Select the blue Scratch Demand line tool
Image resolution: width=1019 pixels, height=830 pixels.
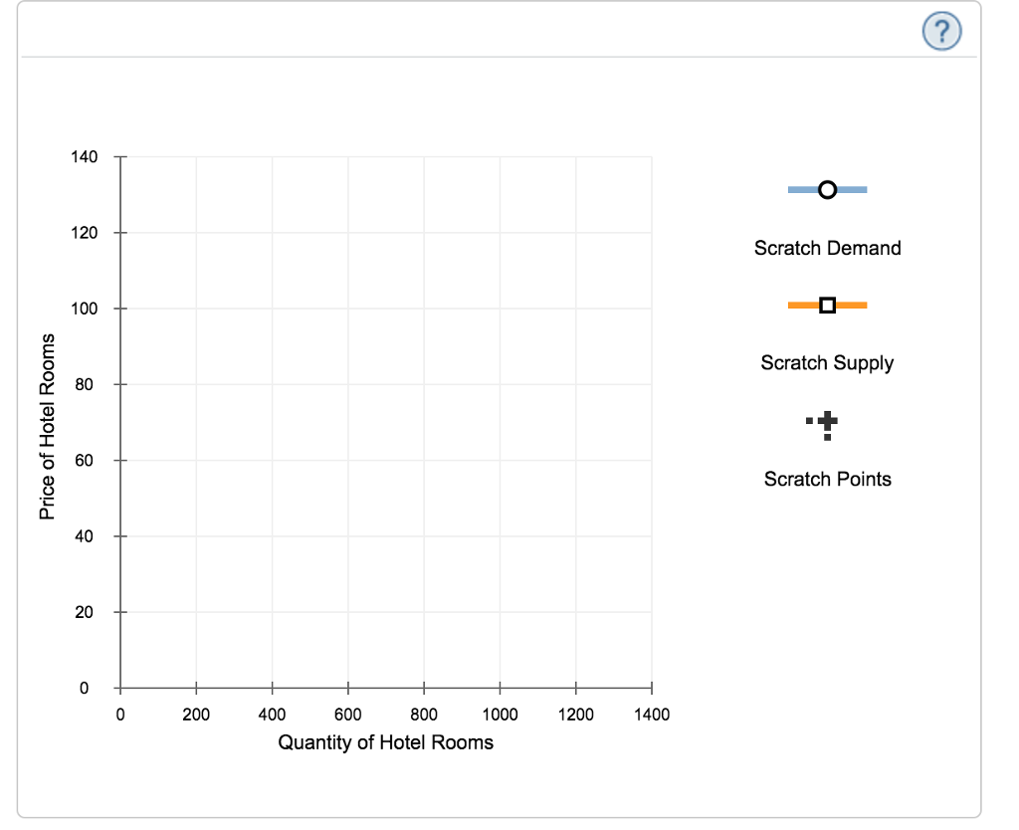tap(827, 189)
